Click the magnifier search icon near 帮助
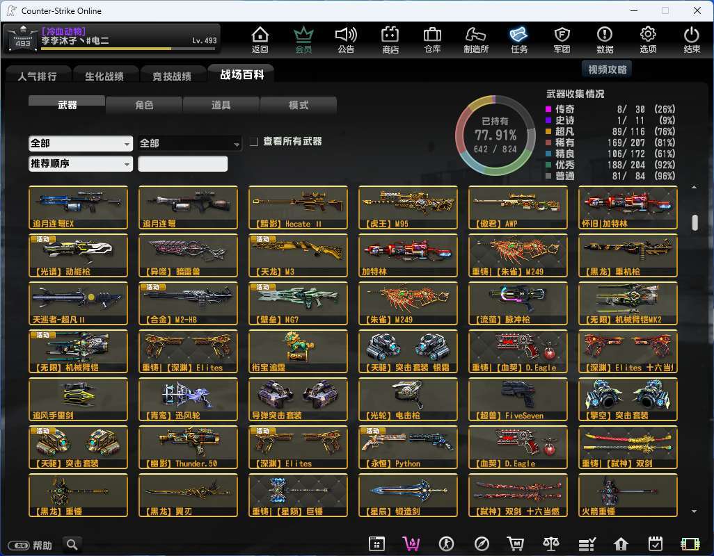 [72, 544]
